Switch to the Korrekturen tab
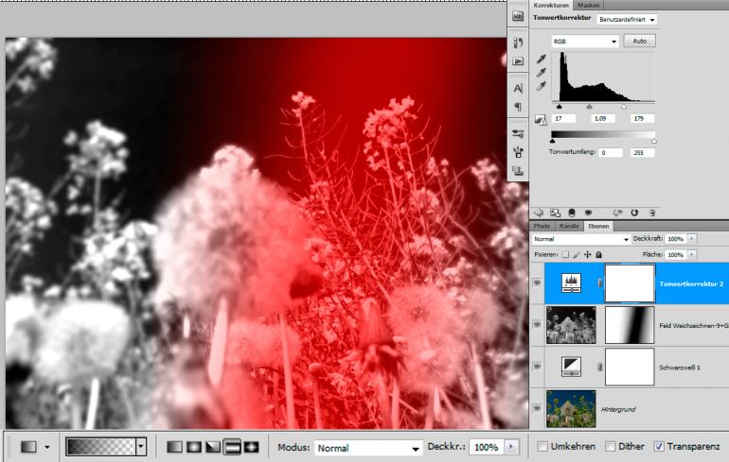Screen dimensions: 729x462 click(x=551, y=5)
